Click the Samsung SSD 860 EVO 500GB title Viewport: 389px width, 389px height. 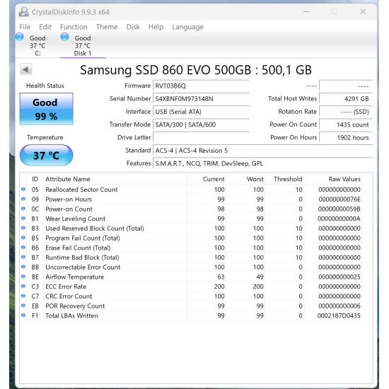point(196,70)
